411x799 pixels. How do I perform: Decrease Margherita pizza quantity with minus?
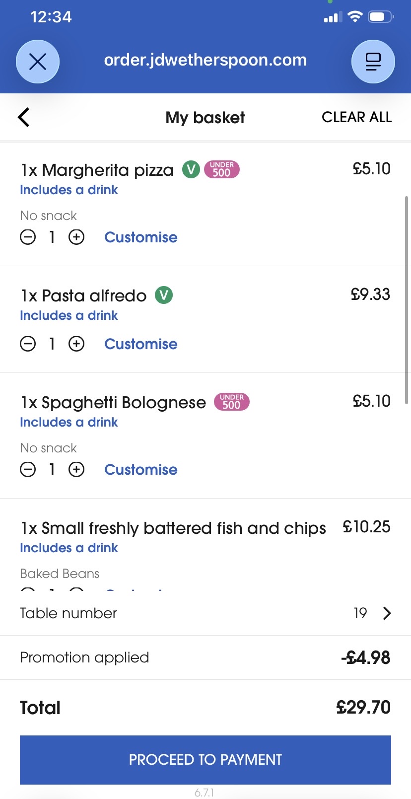[28, 237]
